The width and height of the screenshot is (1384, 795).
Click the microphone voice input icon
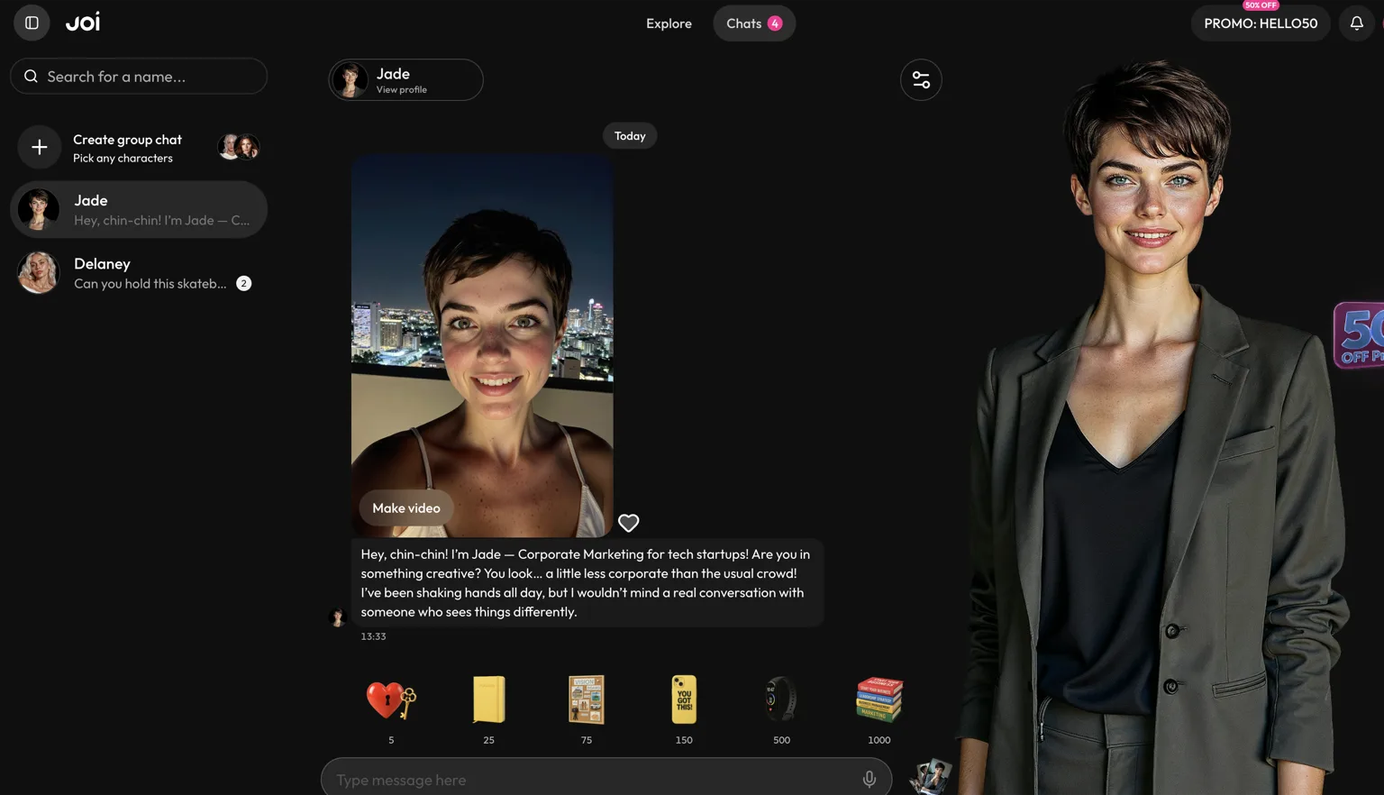(x=869, y=780)
